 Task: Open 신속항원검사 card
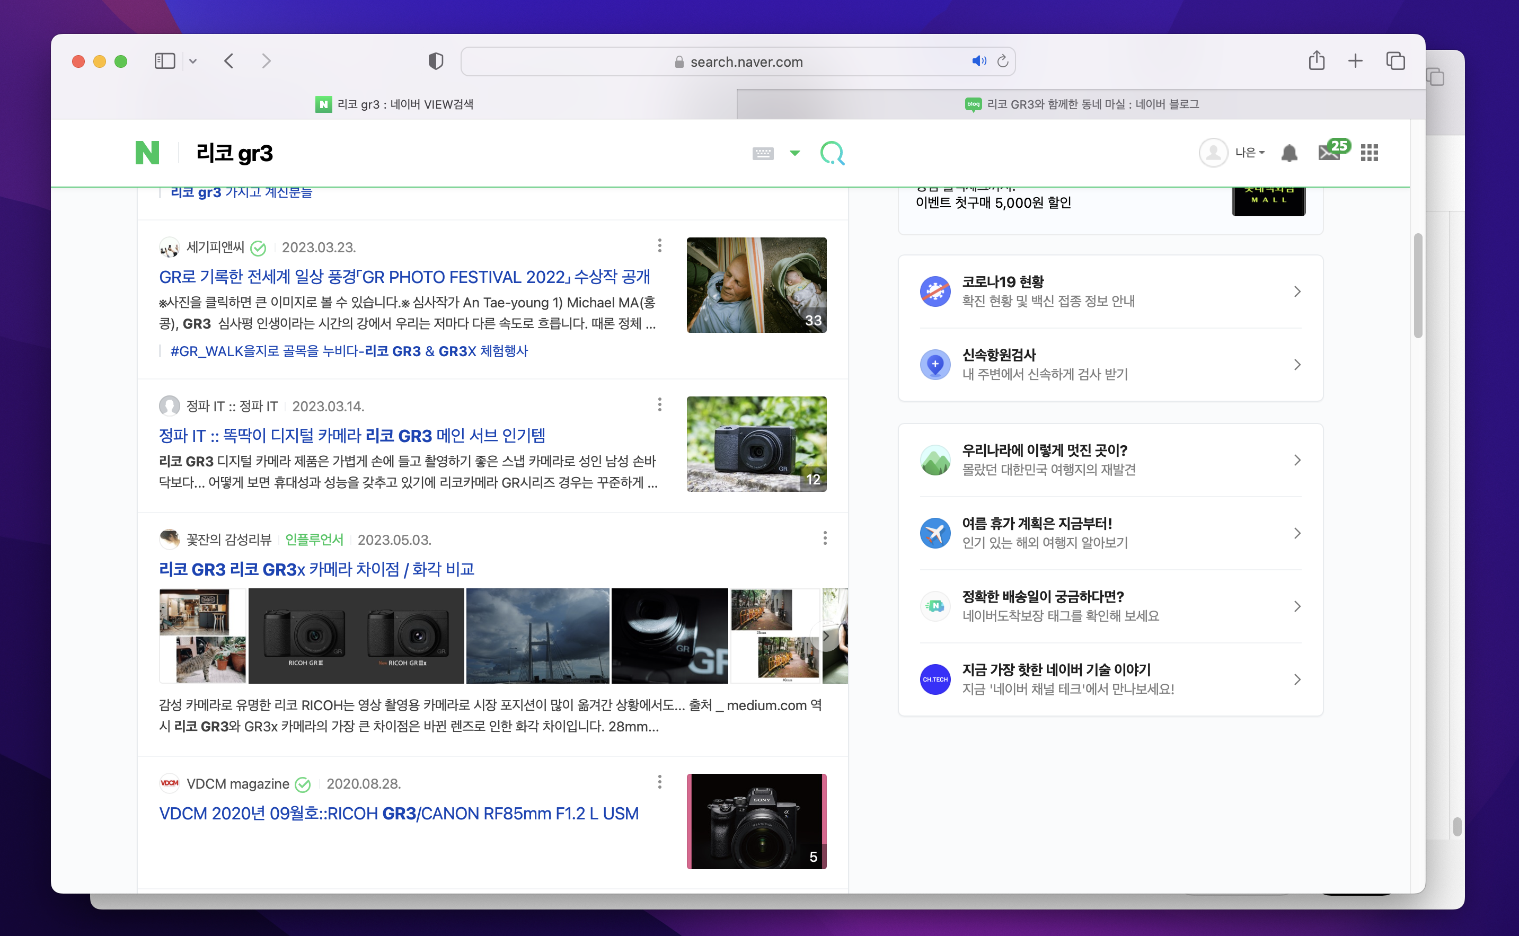pos(1110,365)
